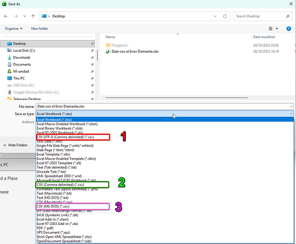Click the blurred folder icon in file list
Viewport: 296px width, 244px height.
[x=108, y=45]
